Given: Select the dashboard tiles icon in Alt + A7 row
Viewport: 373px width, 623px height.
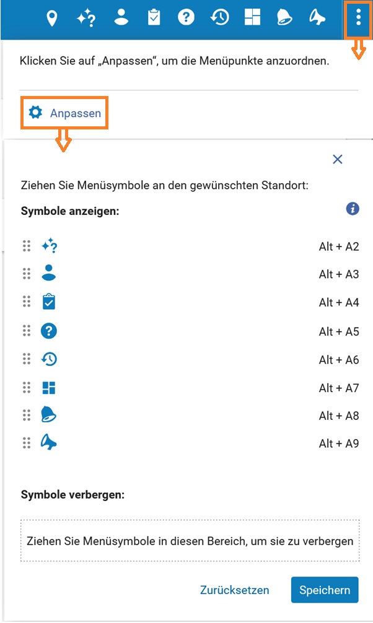Looking at the screenshot, I should (49, 388).
